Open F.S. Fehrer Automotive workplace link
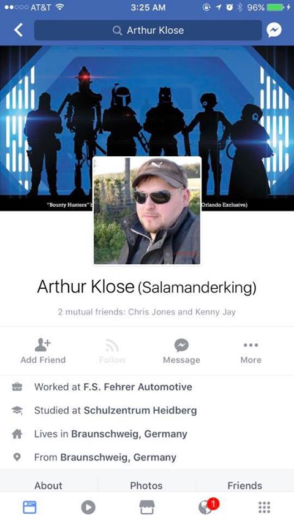Screen dimensions: 294x523 point(138,387)
